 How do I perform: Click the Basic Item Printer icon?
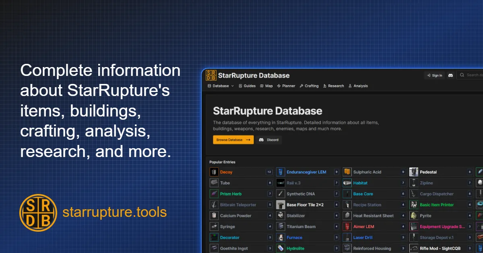pyautogui.click(x=413, y=205)
